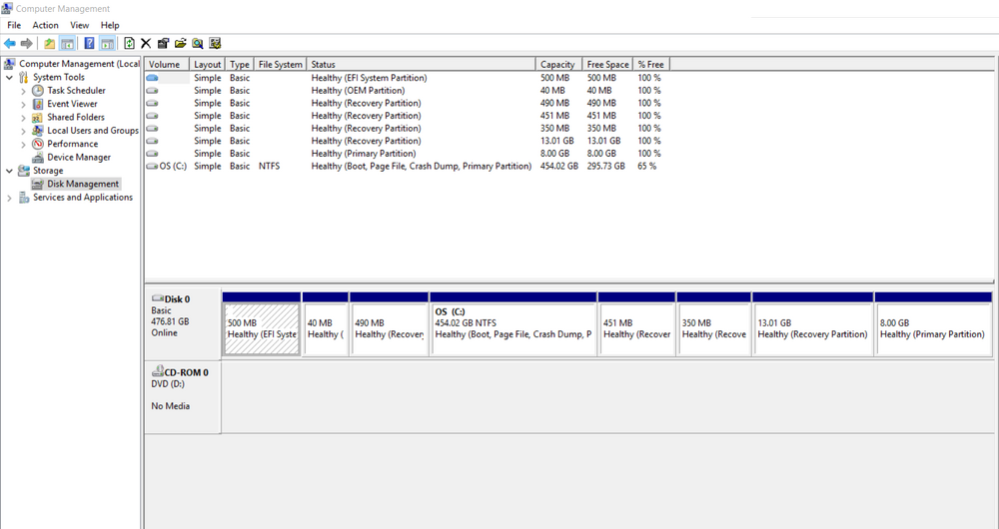Open the View menu
Screen dimensions: 999x529
pos(80,26)
